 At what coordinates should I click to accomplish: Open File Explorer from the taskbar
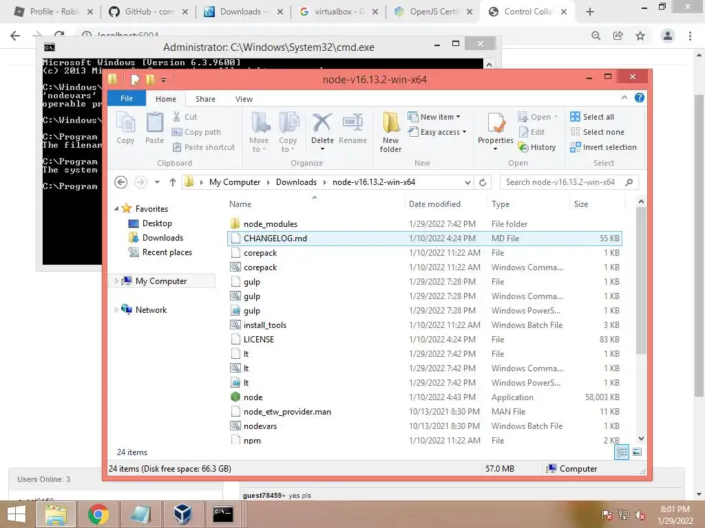pos(56,514)
